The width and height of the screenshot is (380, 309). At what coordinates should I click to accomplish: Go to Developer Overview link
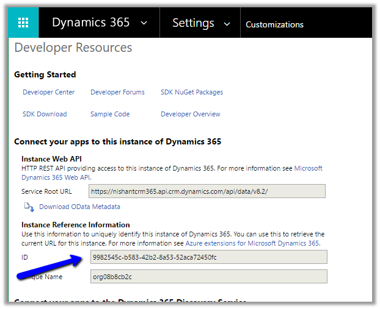[x=191, y=114]
